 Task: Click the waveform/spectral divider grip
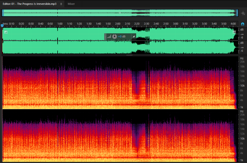click(x=129, y=55)
